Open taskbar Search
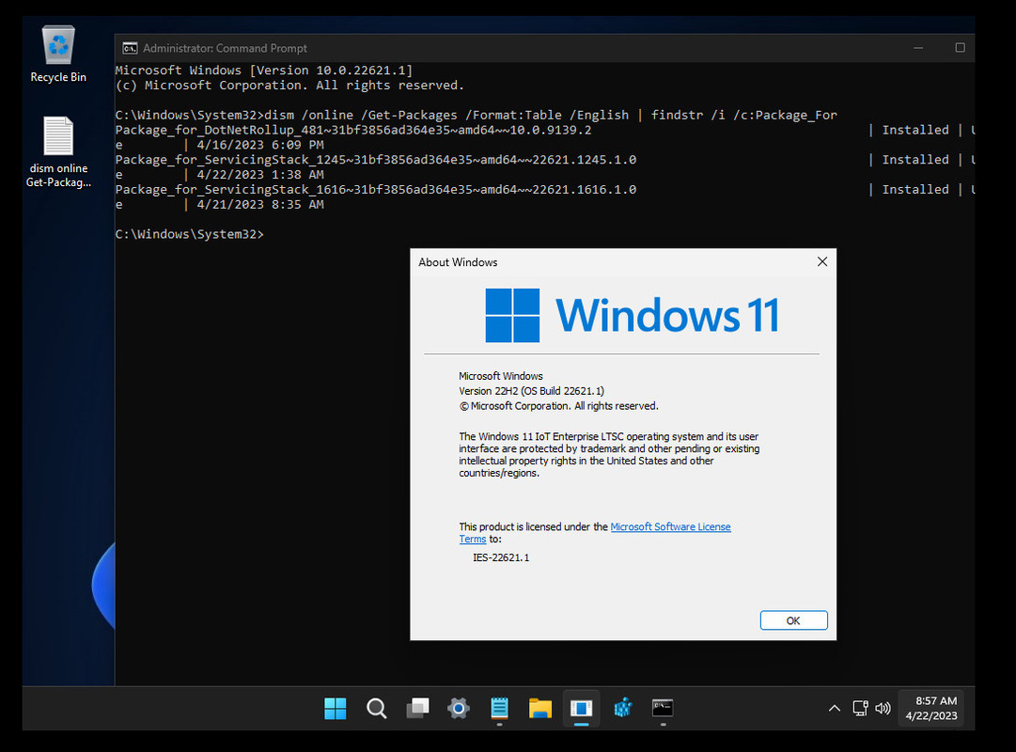The image size is (1016, 752). tap(377, 708)
